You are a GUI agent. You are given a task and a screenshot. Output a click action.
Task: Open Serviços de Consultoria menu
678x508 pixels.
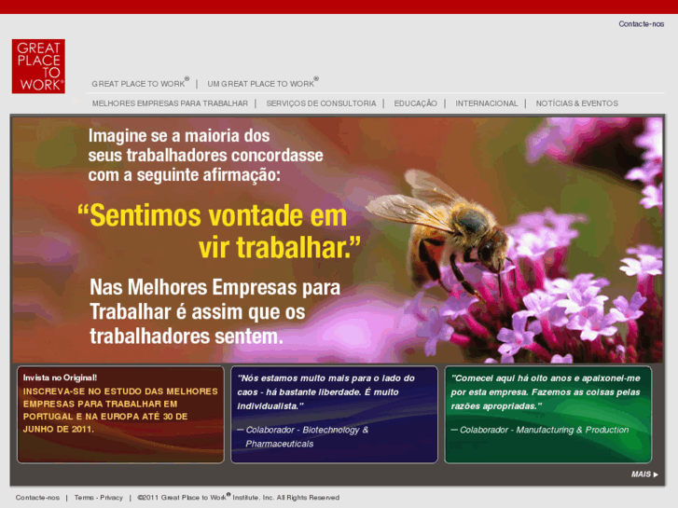pos(321,103)
